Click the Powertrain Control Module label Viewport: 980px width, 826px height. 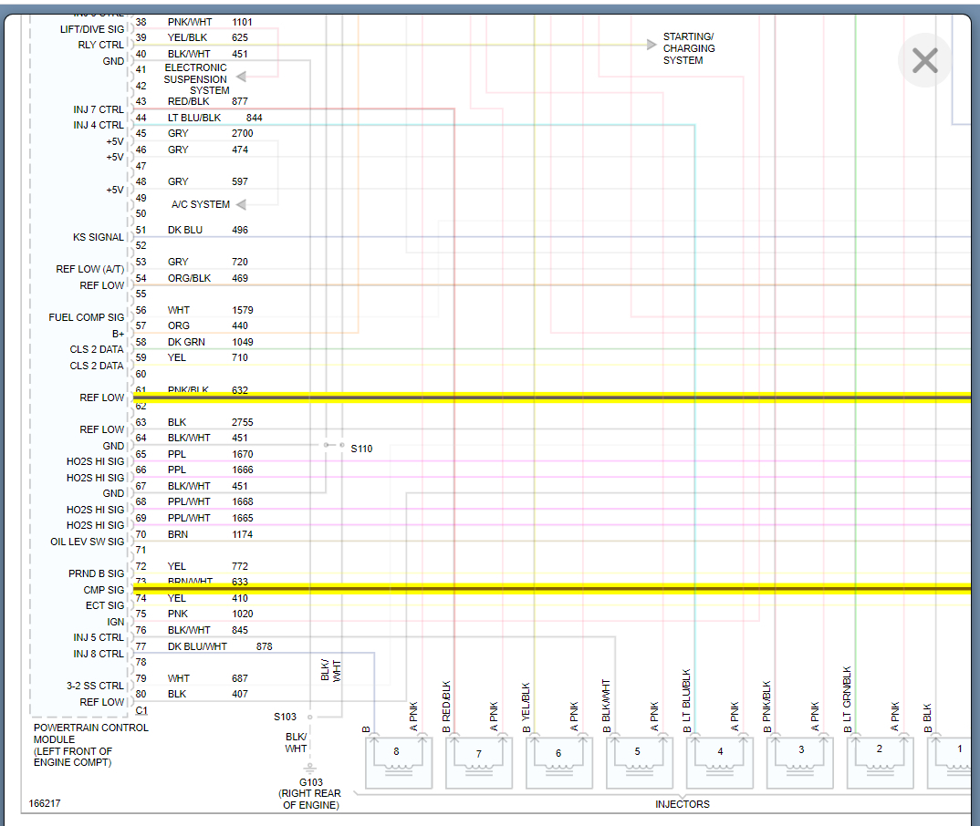click(90, 745)
